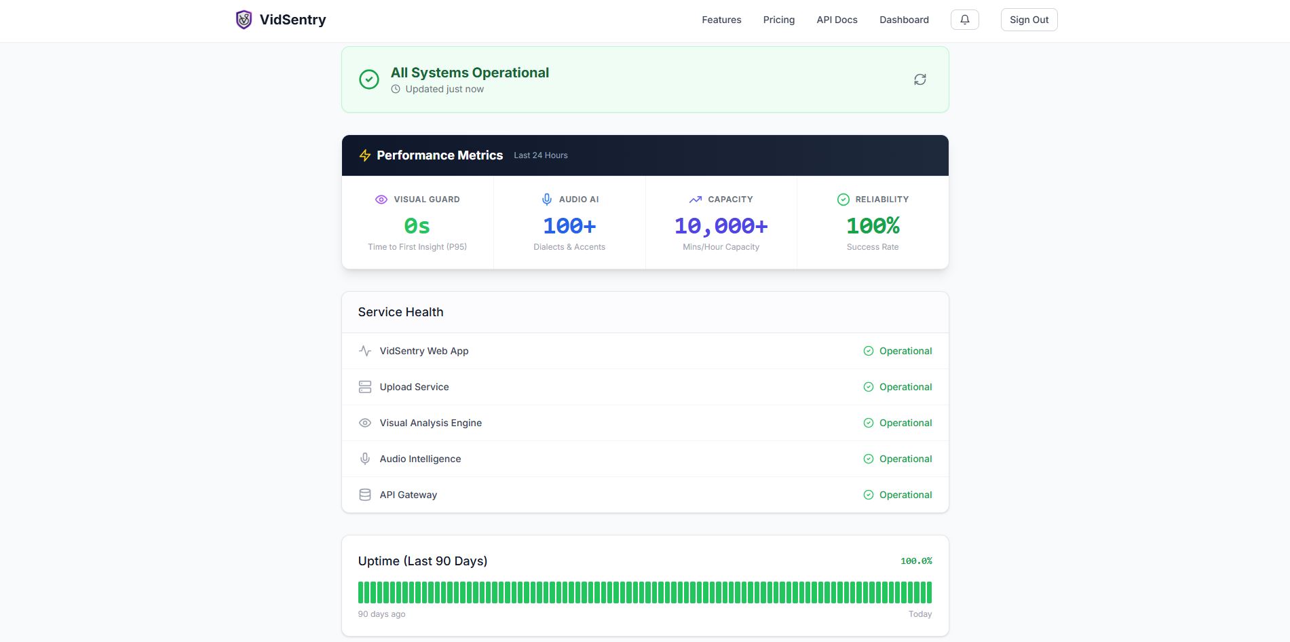Refresh the system status
1290x642 pixels.
(919, 79)
